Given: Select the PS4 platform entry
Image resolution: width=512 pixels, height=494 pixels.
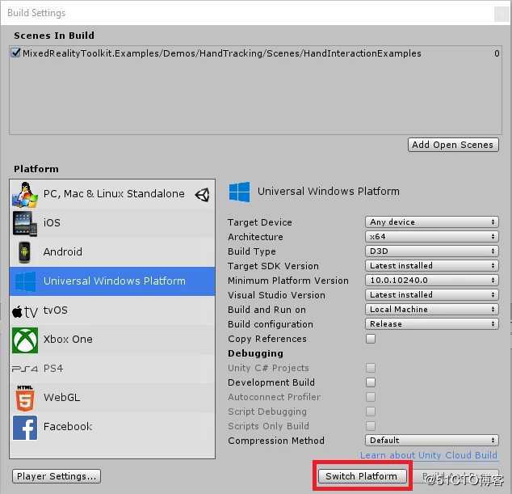Looking at the screenshot, I should (x=112, y=369).
